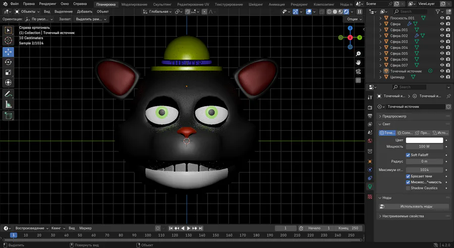
Task: Hide Сфера.004 with its eye icon
Action: coord(442,47)
